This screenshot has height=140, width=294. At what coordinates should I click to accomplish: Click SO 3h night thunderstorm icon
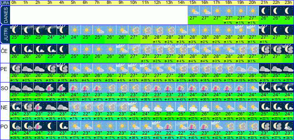pos(51,87)
